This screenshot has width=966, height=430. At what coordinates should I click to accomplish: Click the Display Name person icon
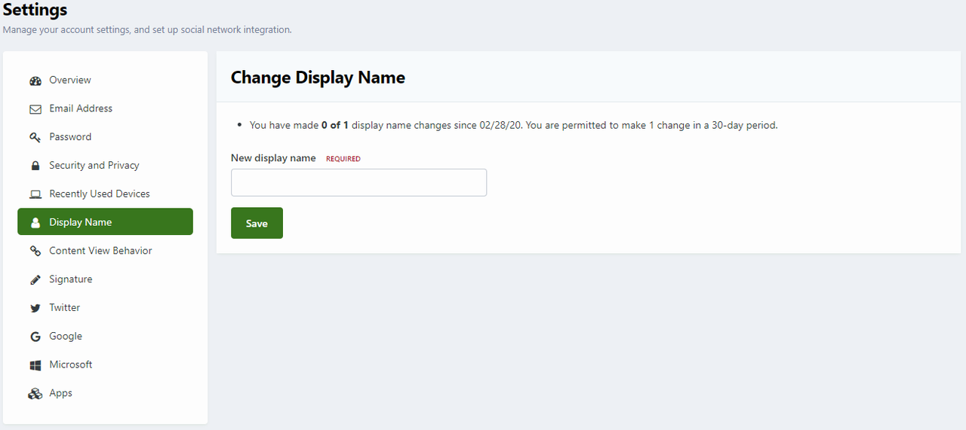35,222
